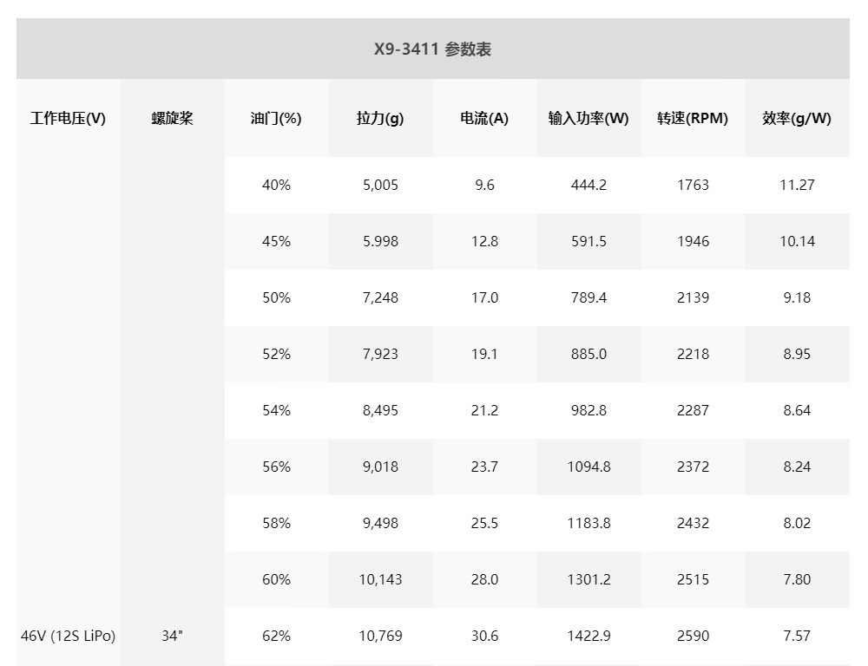The image size is (868, 666).
Task: Click the 油门(%) column header
Action: [276, 118]
